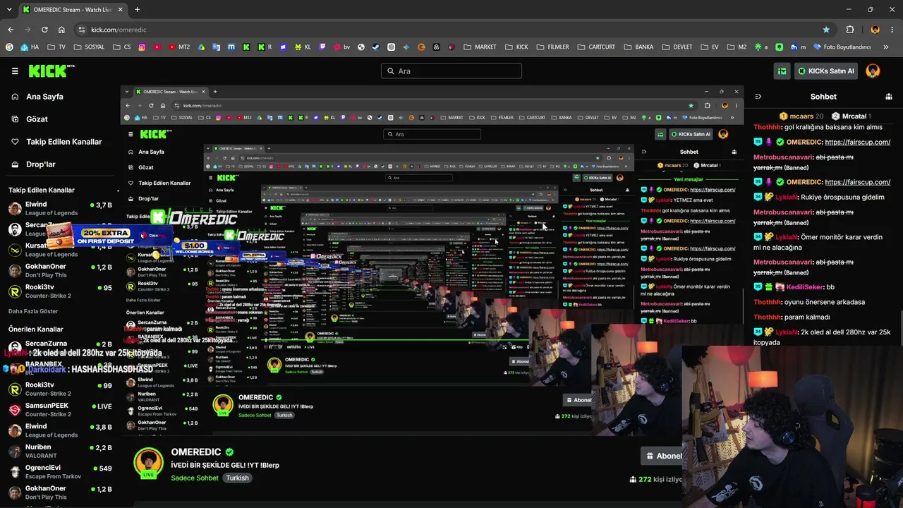Image resolution: width=903 pixels, height=508 pixels.
Task: Click top gifter mcaars in the chat header
Action: click(x=801, y=116)
